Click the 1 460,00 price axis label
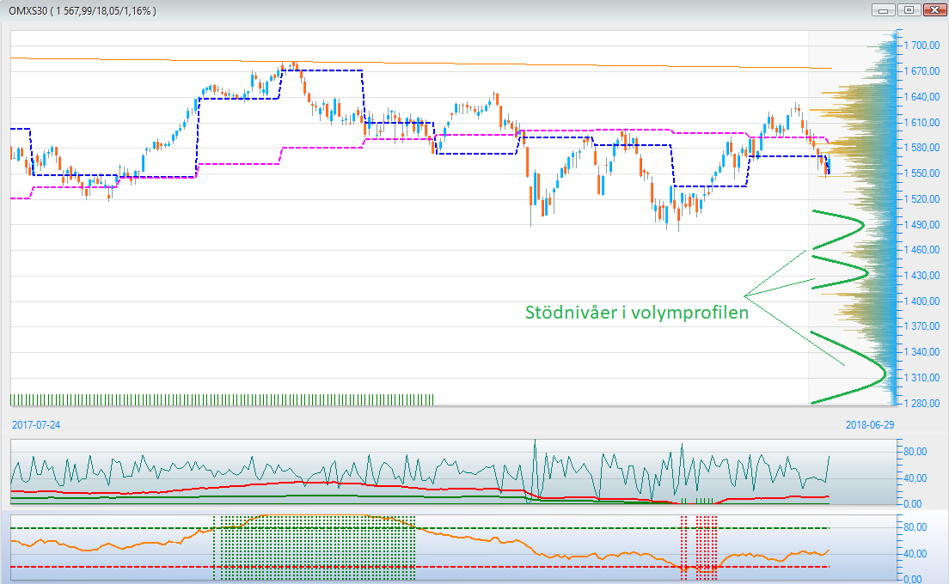 (922, 250)
